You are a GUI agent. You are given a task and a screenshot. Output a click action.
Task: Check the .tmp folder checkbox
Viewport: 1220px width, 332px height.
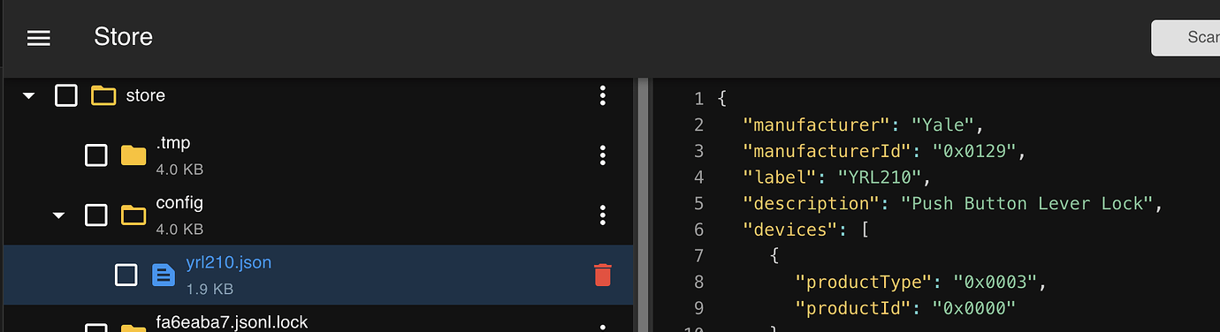(95, 155)
